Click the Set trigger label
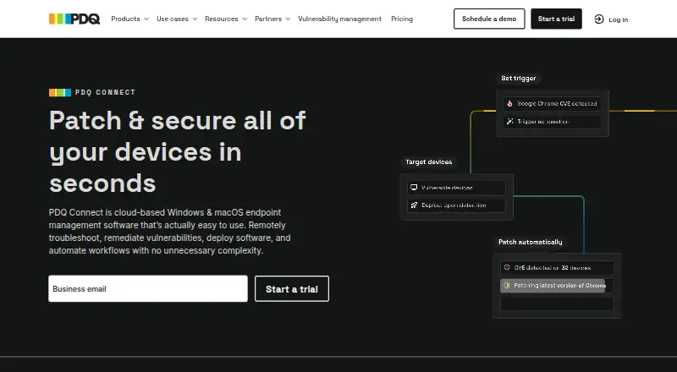Image resolution: width=677 pixels, height=372 pixels. (x=519, y=78)
